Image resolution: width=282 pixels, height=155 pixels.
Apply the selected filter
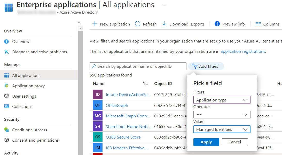[206, 142]
